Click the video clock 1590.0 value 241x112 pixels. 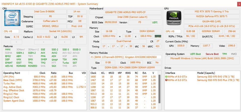(x=232, y=46)
